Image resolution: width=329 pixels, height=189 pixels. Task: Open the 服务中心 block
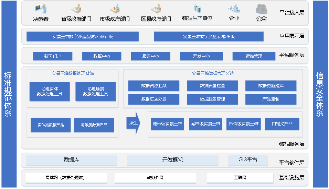click(x=150, y=56)
